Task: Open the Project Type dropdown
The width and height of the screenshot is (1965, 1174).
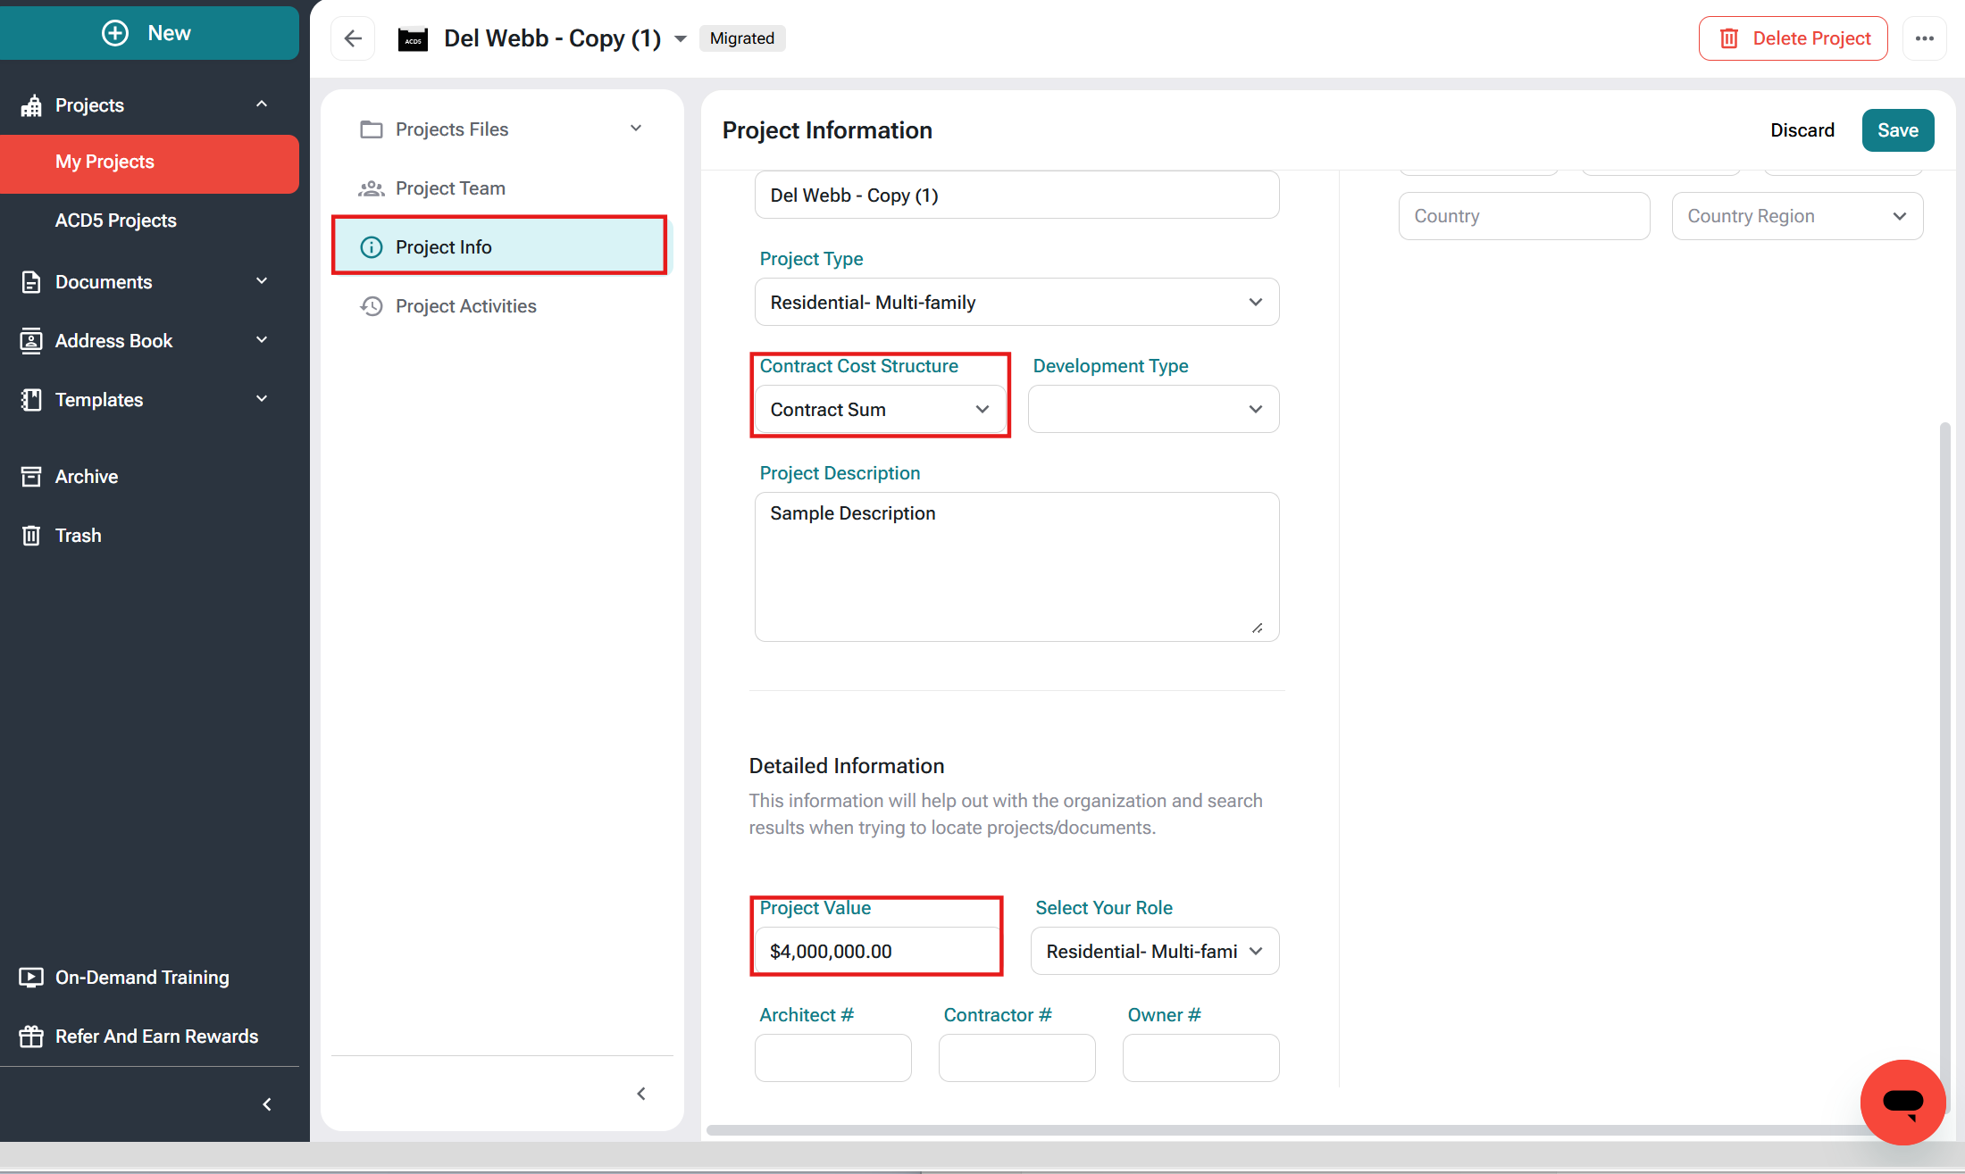Action: [x=1016, y=303]
